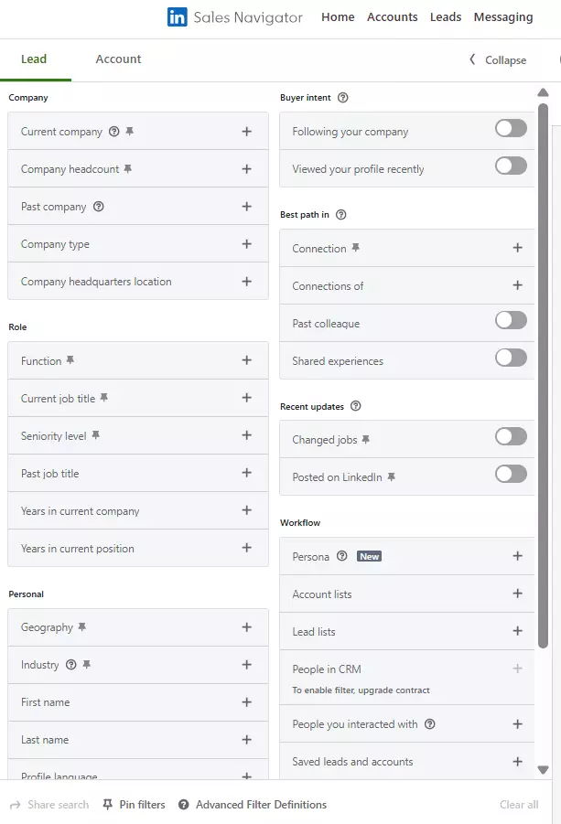Turn on the Past colleague toggle
The image size is (561, 824).
coord(511,322)
